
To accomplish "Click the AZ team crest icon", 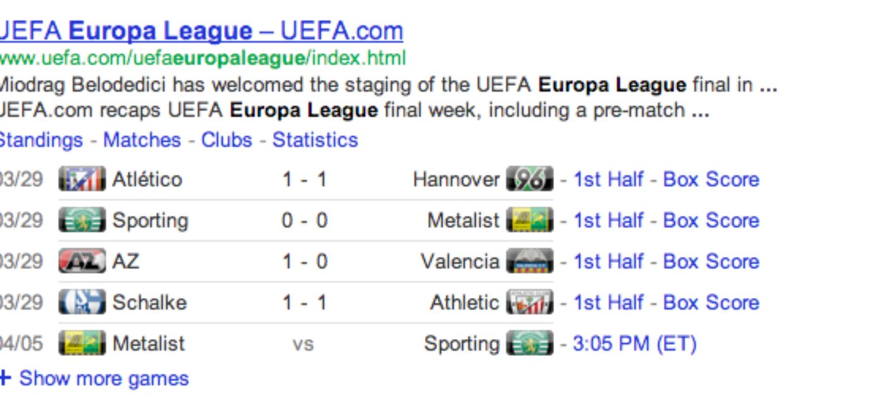I will (82, 262).
